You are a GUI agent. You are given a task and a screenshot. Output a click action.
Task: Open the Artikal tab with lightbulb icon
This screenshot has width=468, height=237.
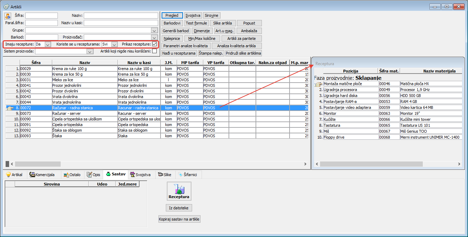pyautogui.click(x=14, y=175)
